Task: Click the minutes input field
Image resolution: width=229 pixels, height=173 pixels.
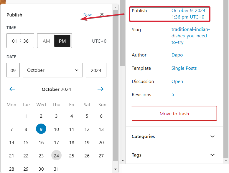Action: coord(26,41)
